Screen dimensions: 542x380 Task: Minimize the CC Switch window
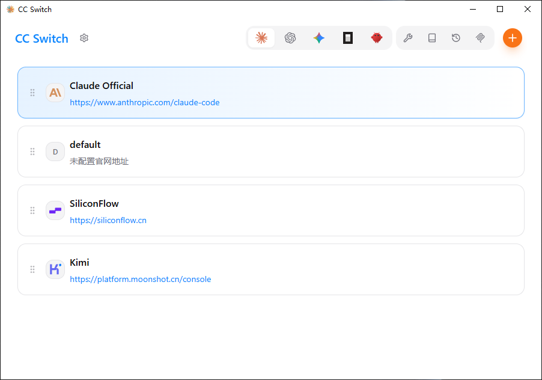[473, 9]
